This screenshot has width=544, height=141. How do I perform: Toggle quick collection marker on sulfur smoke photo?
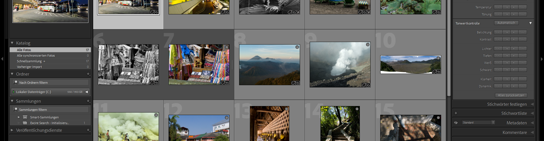[156, 115]
